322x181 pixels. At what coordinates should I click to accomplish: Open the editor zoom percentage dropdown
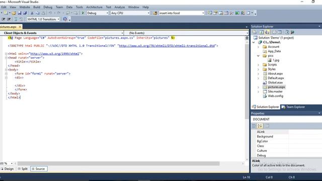click(12, 163)
